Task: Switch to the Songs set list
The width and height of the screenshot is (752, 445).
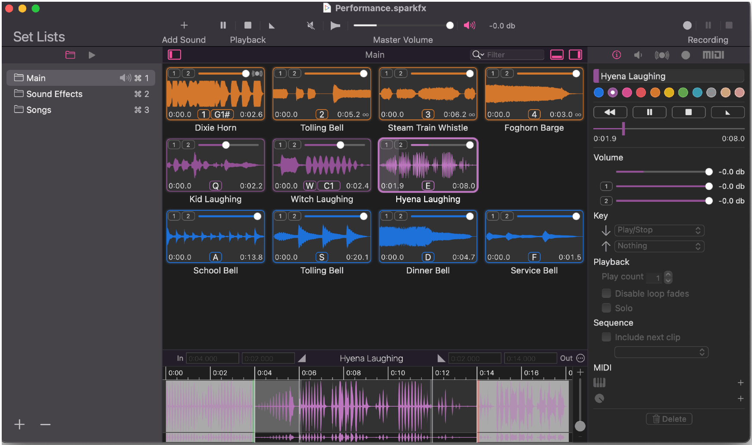Action: 38,110
